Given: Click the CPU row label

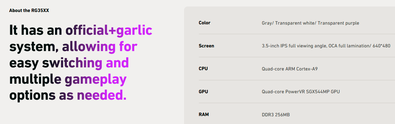Looking at the screenshot, I should tap(203, 69).
